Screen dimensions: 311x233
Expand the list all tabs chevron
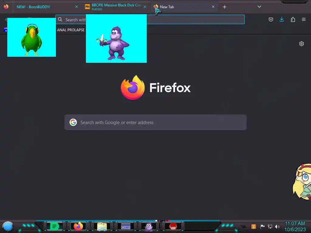coord(259,7)
